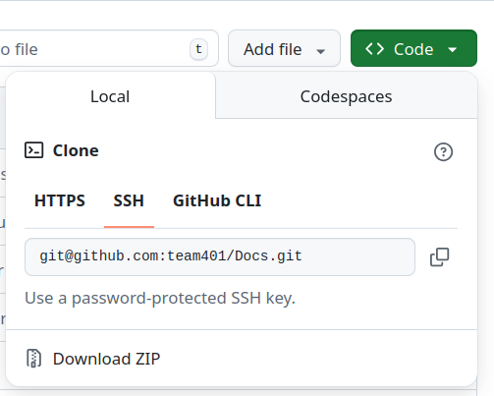Click the Clone heading text
This screenshot has width=494, height=396.
pos(76,150)
